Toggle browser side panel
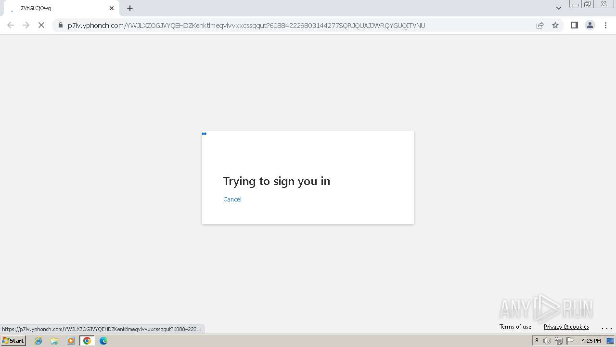The height and width of the screenshot is (347, 616). (x=574, y=26)
